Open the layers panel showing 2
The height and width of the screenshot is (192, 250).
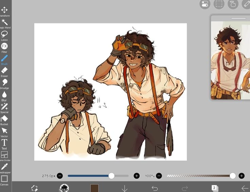[215, 188]
